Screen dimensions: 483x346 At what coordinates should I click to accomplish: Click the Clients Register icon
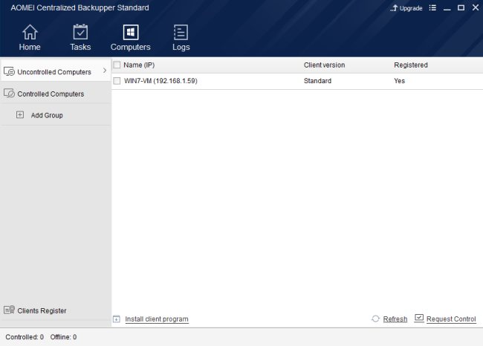click(9, 310)
